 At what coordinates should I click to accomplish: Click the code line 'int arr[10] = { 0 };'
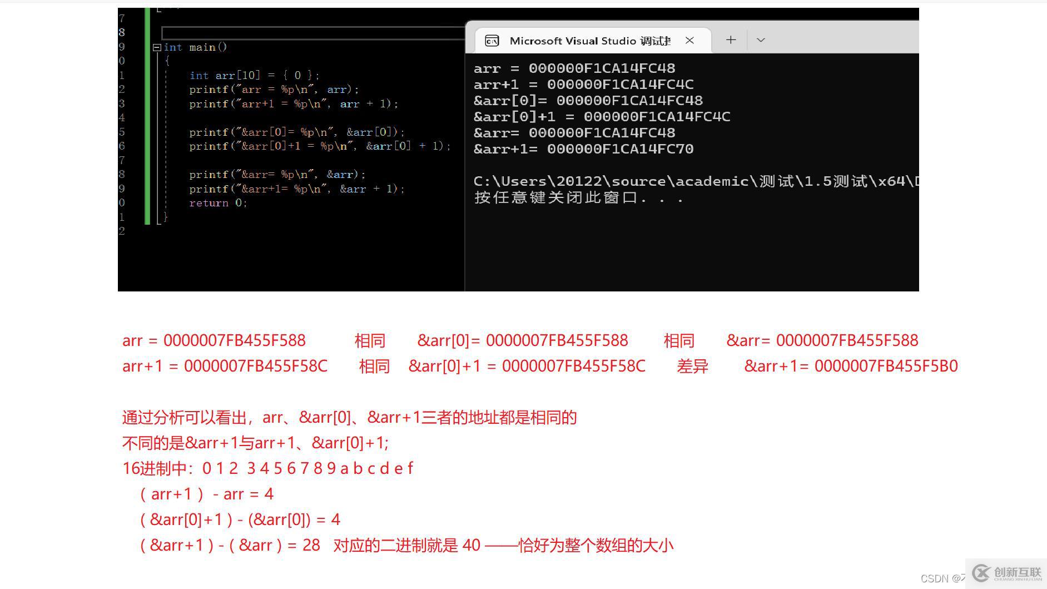254,75
